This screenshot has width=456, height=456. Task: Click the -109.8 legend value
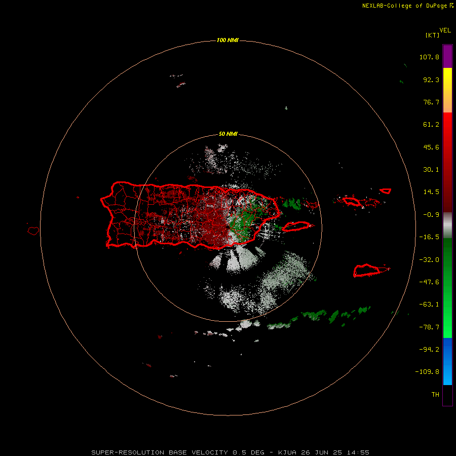tap(427, 372)
